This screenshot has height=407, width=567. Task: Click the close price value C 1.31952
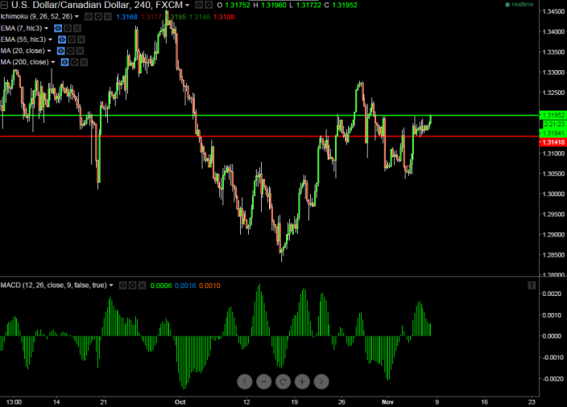[x=341, y=5]
